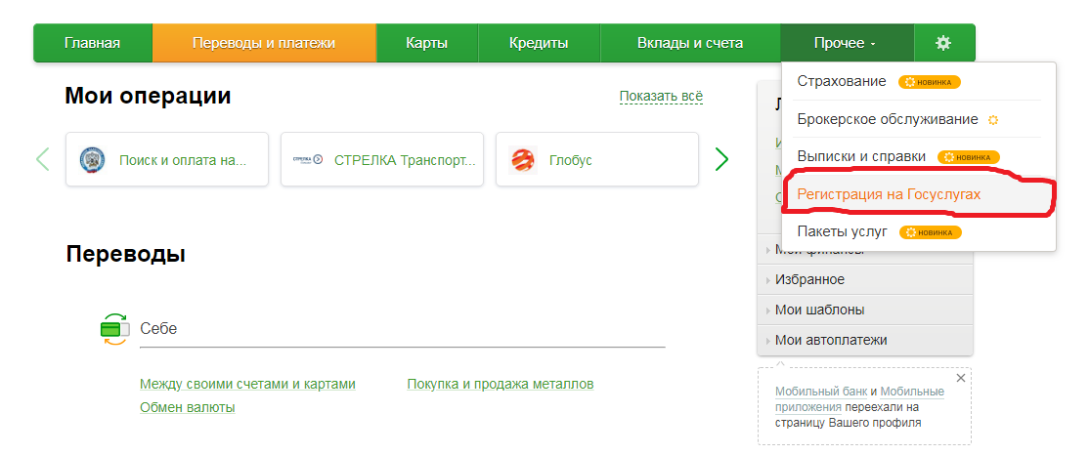The height and width of the screenshot is (455, 1090).
Task: Click the Показать всё link
Action: (x=661, y=97)
